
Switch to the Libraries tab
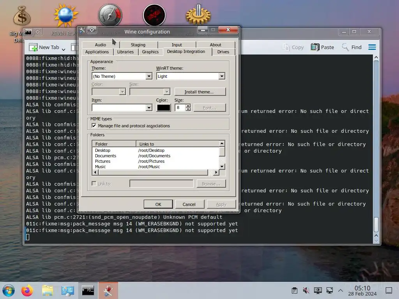[x=125, y=52]
